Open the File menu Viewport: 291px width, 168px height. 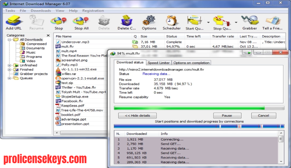click(23, 10)
